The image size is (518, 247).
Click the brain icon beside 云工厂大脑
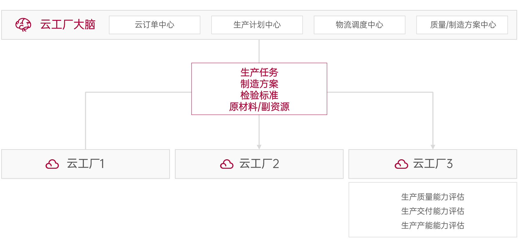23,25
